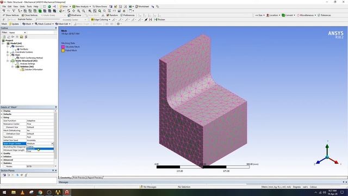
Task: Expand the Advanced details group
Action: pyautogui.click(x=2, y=160)
